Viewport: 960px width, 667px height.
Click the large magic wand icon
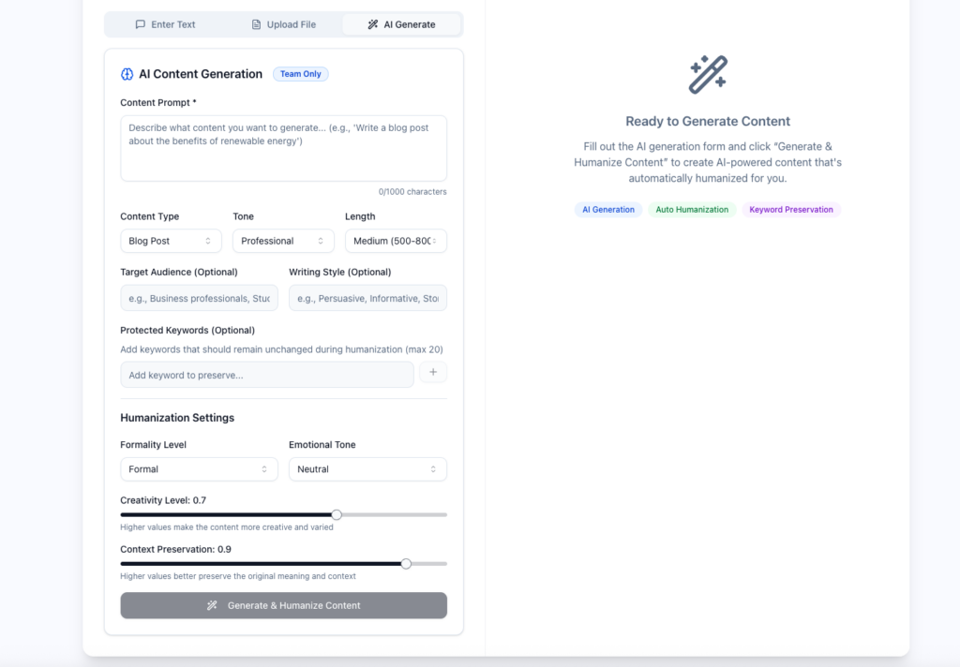(708, 75)
